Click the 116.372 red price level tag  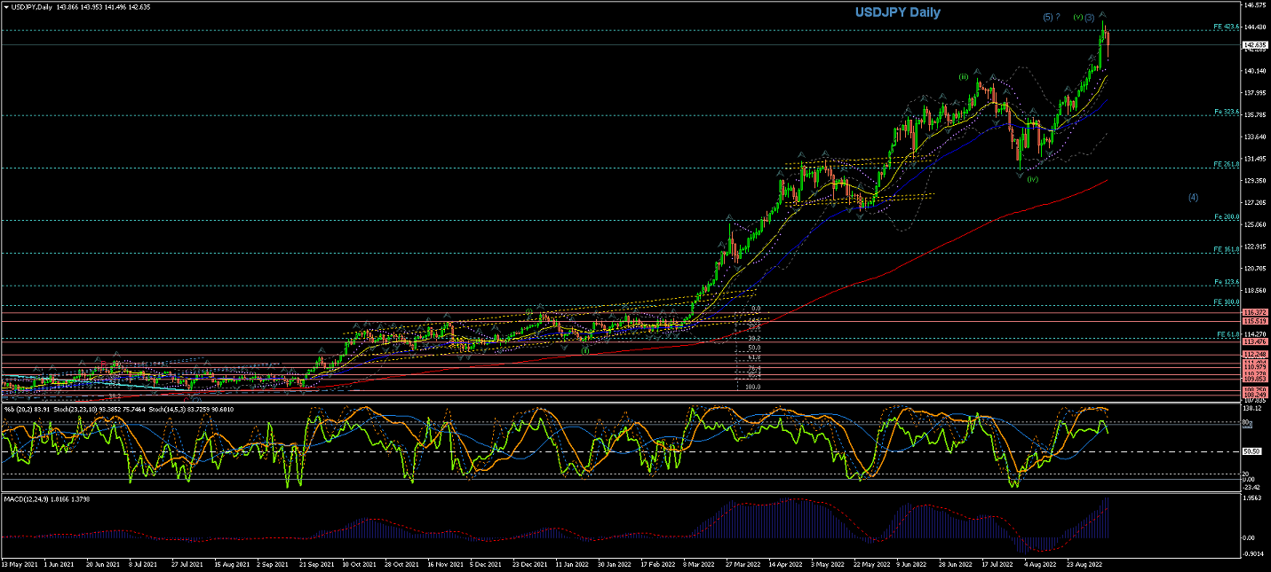[1255, 312]
